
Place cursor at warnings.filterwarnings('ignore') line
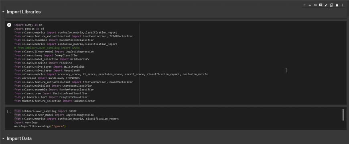point(40,126)
